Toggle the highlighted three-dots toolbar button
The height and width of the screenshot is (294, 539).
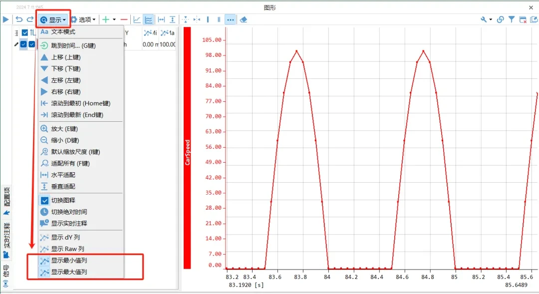(x=230, y=19)
